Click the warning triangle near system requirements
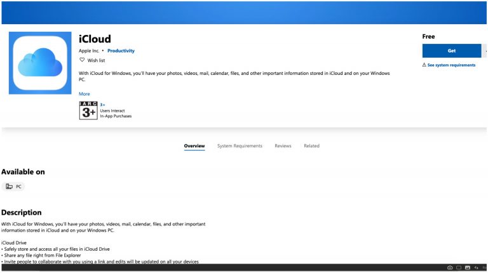Screen dimensions: 488x273 click(424, 65)
